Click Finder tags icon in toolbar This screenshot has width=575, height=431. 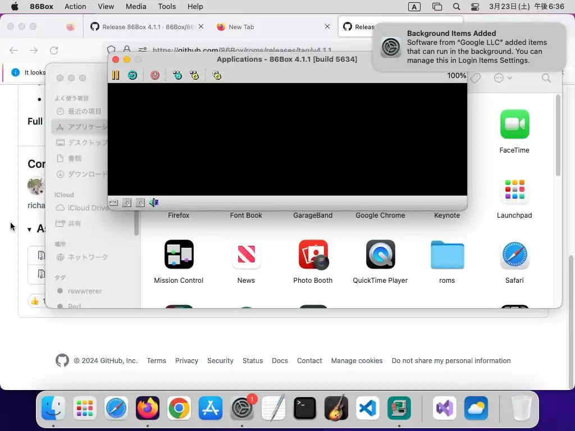click(475, 77)
